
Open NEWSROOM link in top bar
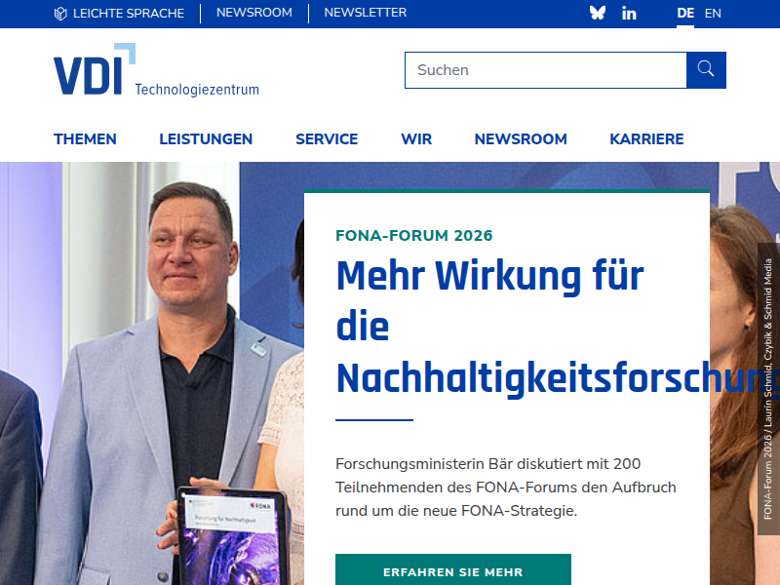coord(254,13)
